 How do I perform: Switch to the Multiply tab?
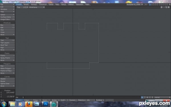coord(34,5)
